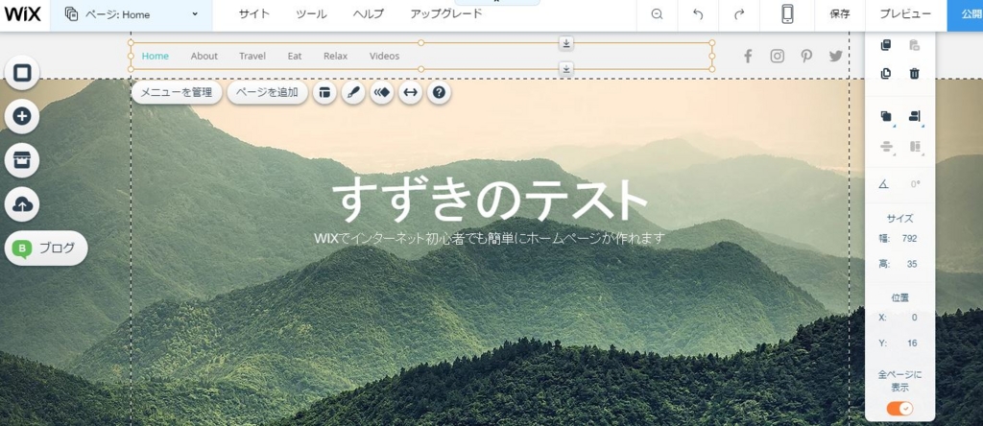Open the design paintbrush icon
Viewport: 983px width, 426px height.
click(x=353, y=92)
